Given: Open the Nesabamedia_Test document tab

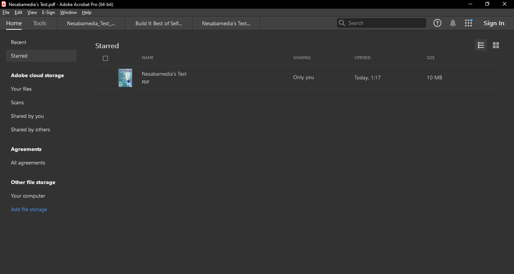Looking at the screenshot, I should 91,23.
